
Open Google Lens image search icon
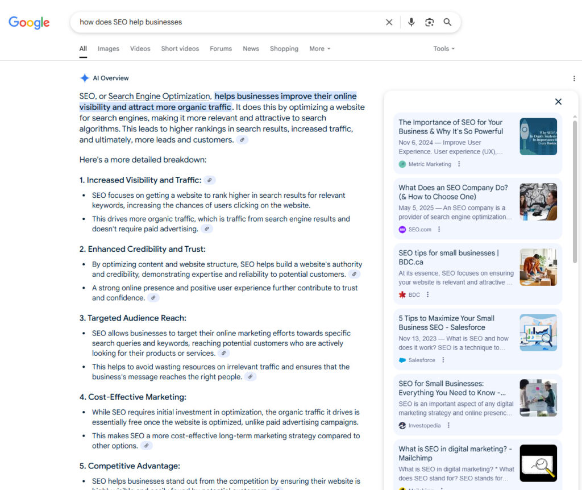pos(430,22)
